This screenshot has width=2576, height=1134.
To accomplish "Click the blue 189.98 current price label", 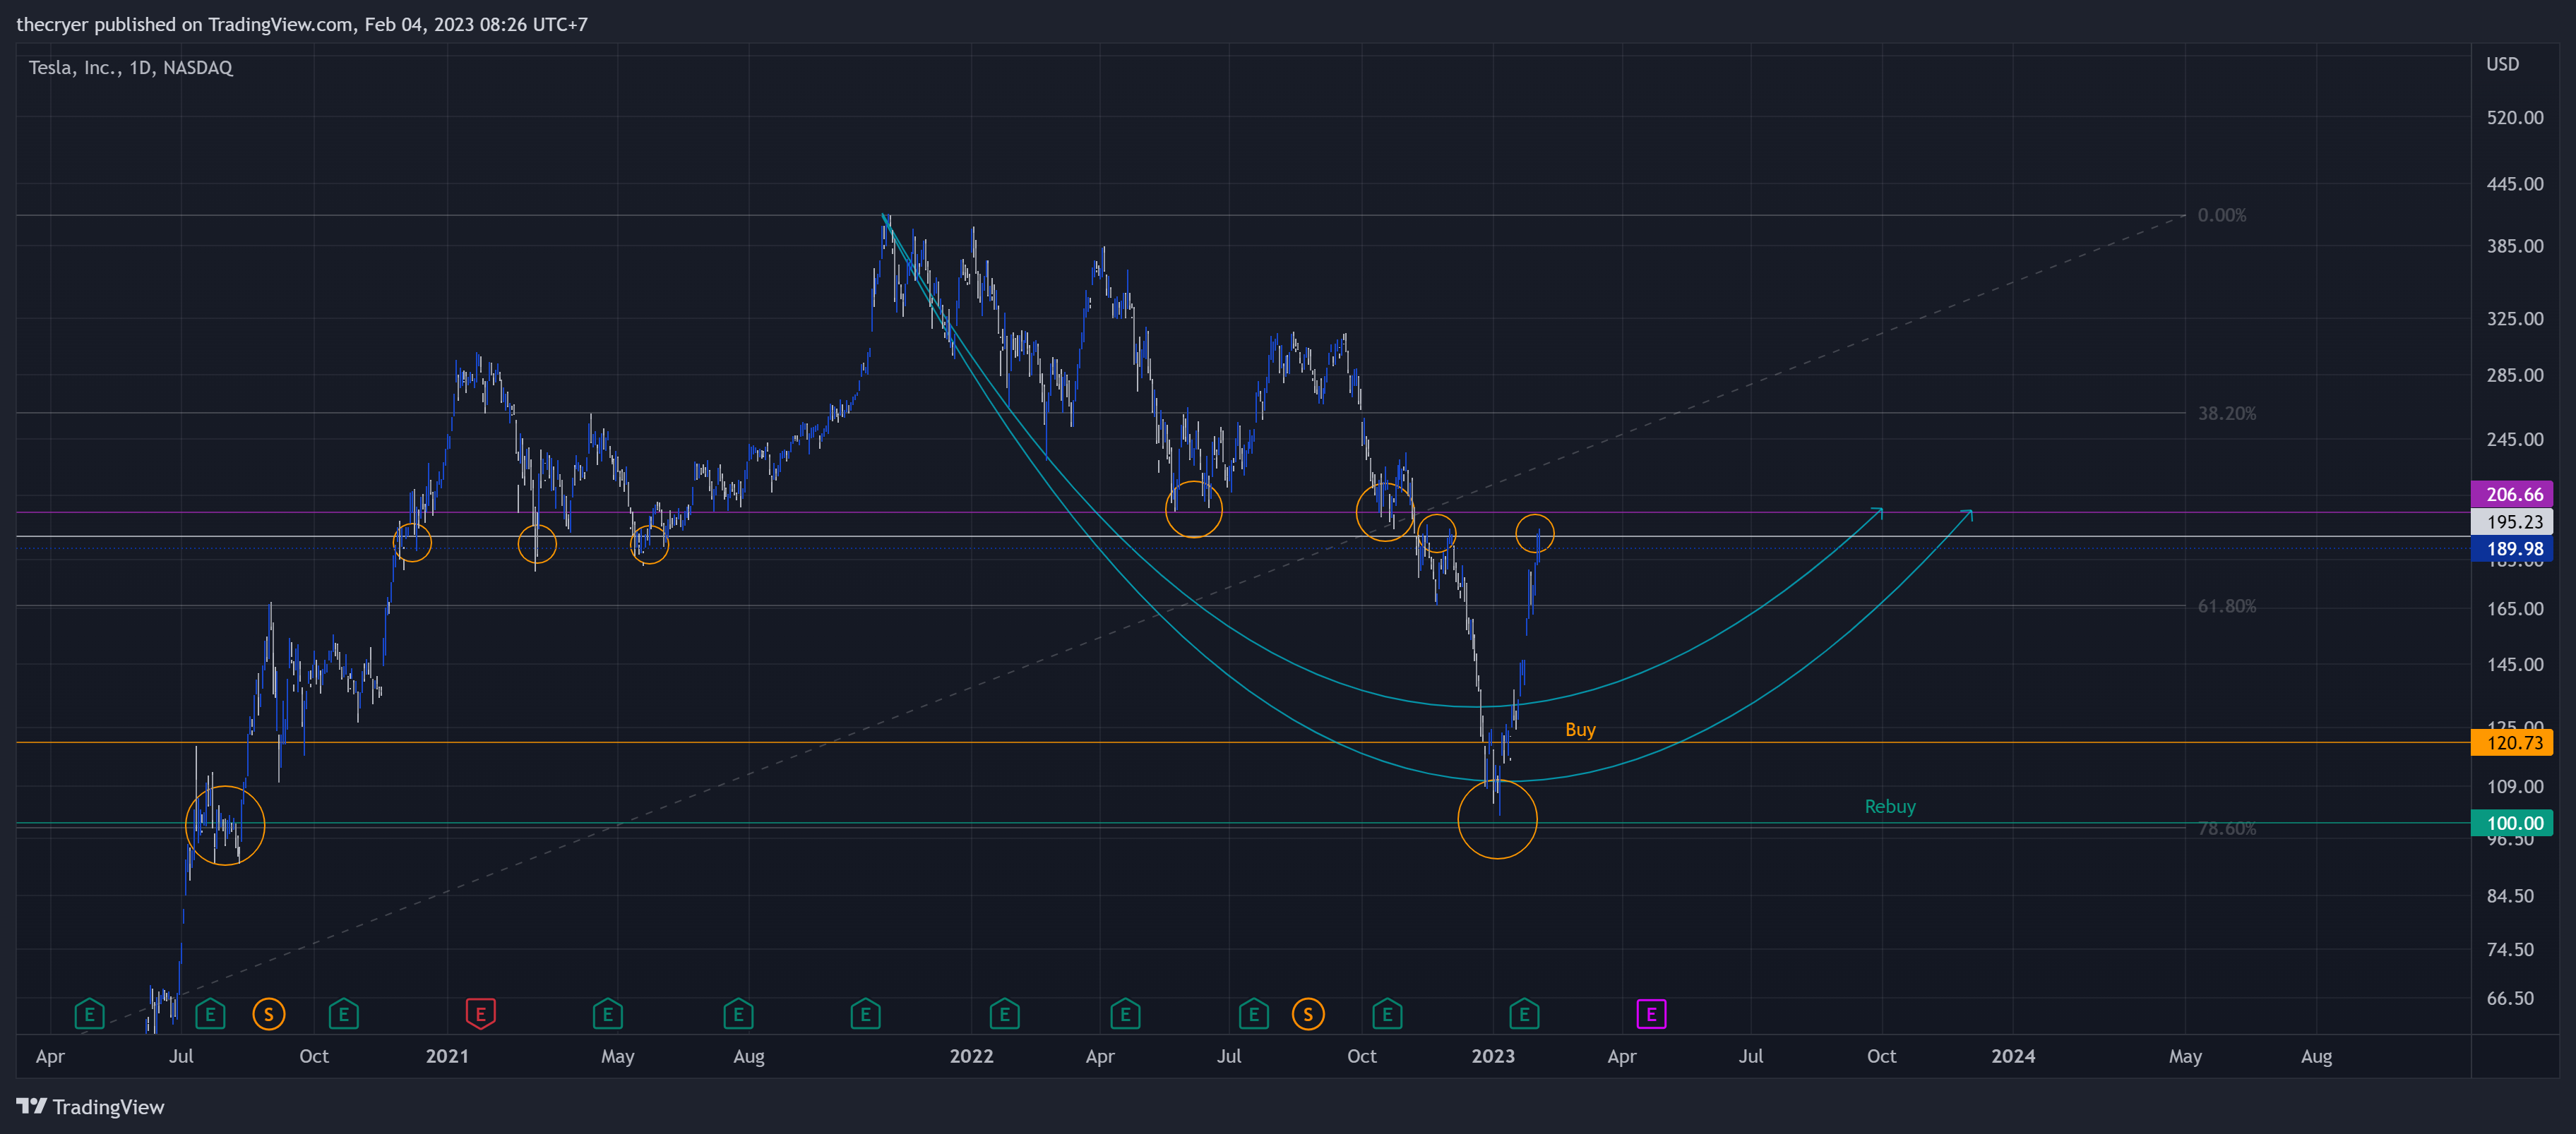I will (x=2513, y=548).
